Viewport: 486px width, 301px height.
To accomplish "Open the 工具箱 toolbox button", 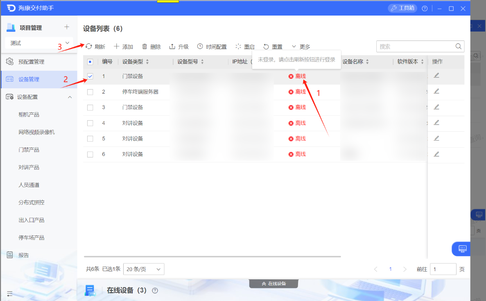I will (402, 8).
